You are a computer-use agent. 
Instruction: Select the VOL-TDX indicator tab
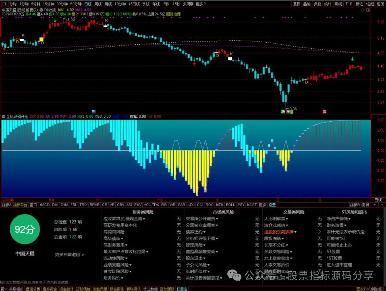pos(151,205)
